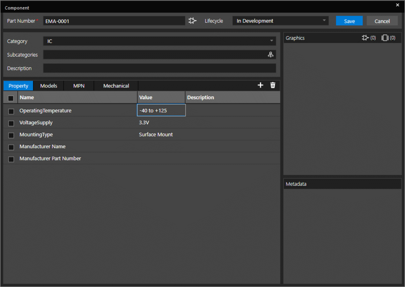405x287 pixels.
Task: Select all properties via the header checkbox
Action: (11, 98)
